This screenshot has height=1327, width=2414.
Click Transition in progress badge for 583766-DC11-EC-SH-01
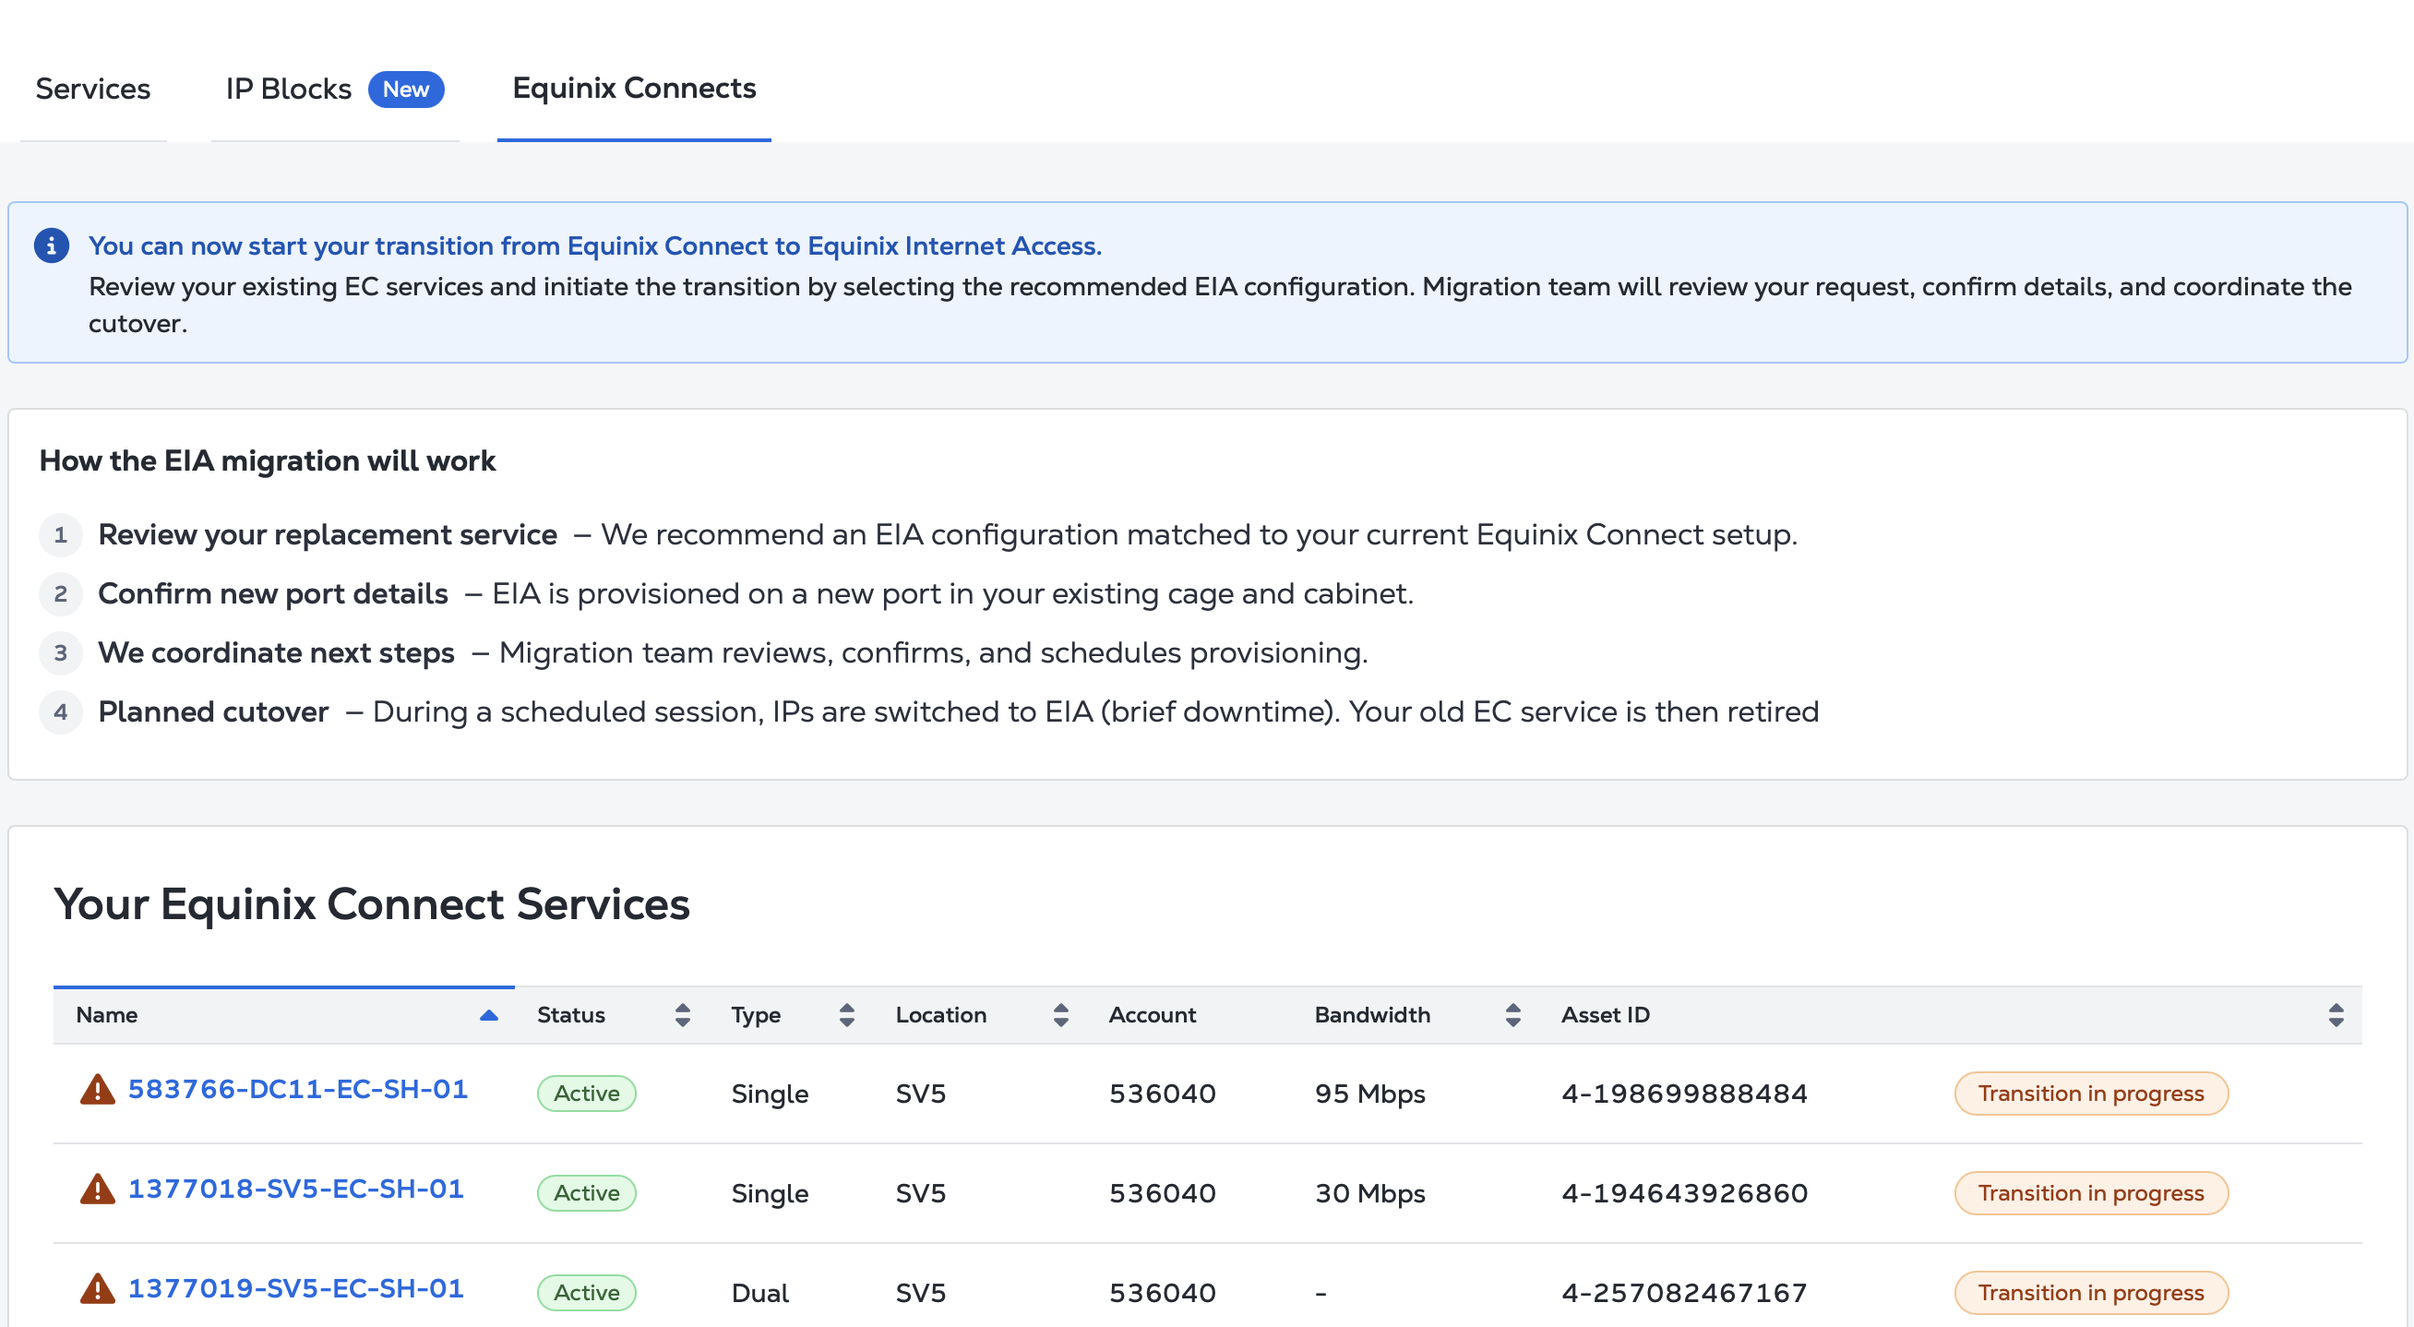(2091, 1094)
